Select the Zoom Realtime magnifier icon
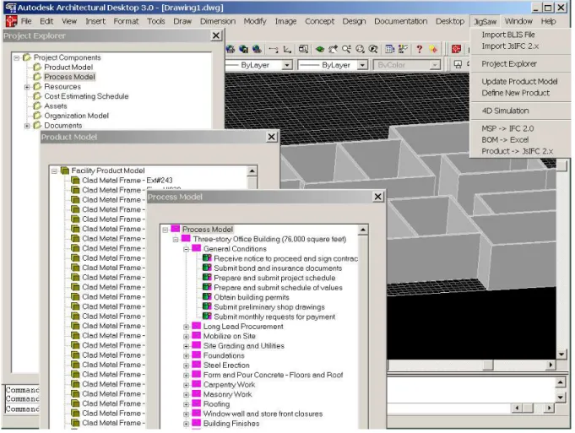 (346, 49)
